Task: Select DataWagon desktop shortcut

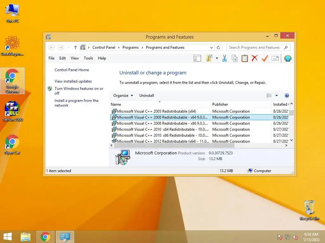Action: [x=12, y=46]
